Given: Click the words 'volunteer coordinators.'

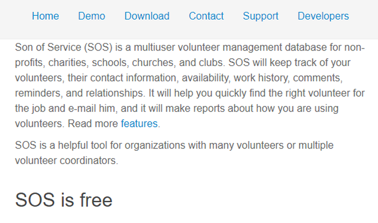Looking at the screenshot, I should pyautogui.click(x=67, y=160).
